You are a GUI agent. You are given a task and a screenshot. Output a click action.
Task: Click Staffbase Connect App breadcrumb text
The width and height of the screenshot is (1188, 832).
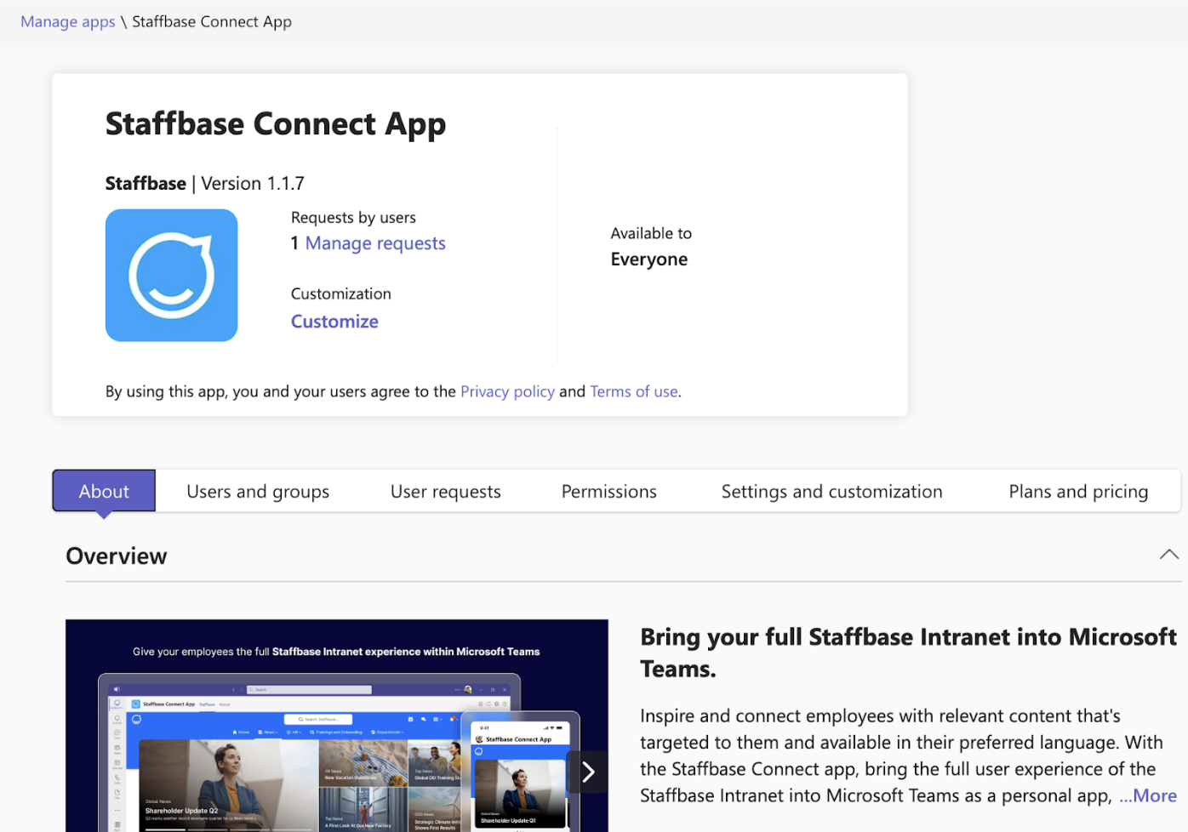212,21
